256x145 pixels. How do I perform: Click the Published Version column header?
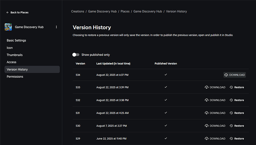[166, 64]
